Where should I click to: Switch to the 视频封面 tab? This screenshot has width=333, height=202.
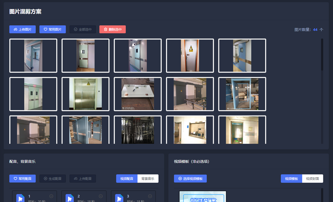312,179
